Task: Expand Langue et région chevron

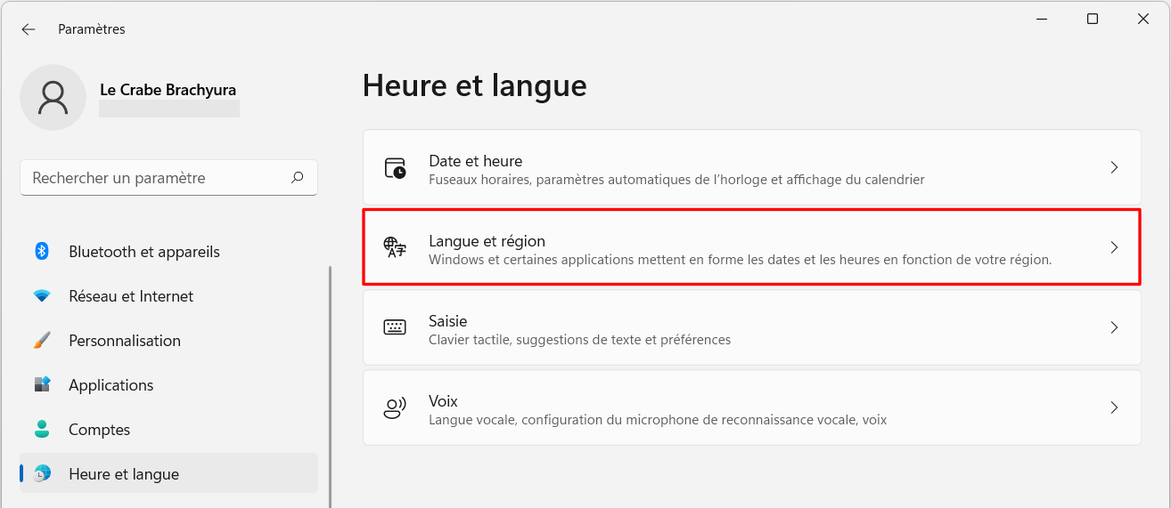Action: pyautogui.click(x=1114, y=247)
